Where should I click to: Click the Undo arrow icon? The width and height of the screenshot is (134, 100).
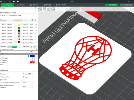coord(14,1)
